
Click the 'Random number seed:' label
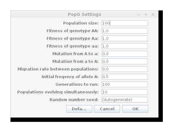click(74, 100)
